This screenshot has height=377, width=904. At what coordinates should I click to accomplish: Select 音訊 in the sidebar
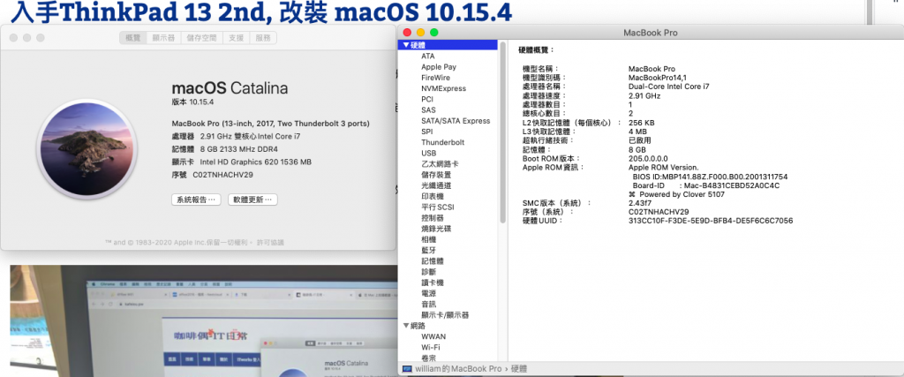tap(428, 304)
